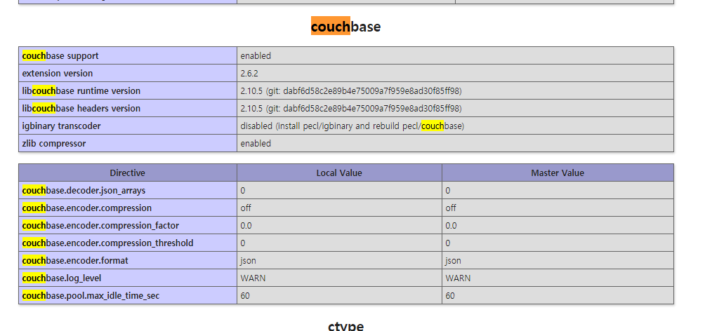Click the 'Local Value' column header
This screenshot has width=712, height=331.
point(339,173)
